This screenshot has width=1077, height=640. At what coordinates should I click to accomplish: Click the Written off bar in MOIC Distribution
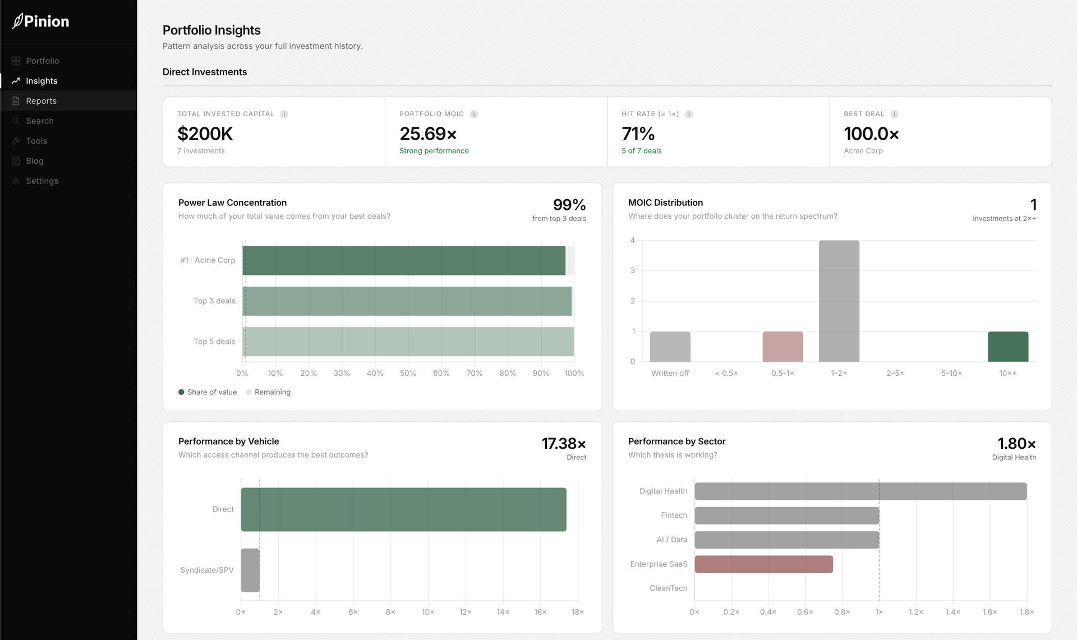point(670,347)
